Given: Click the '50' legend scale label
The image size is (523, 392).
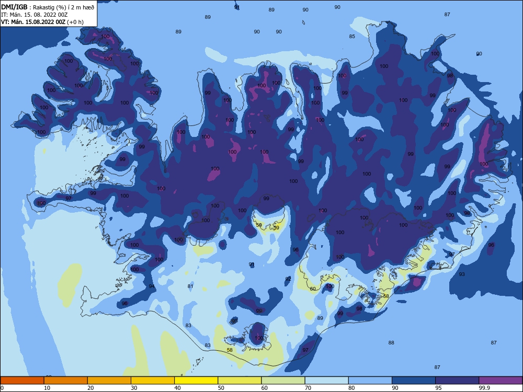Looking at the screenshot, I should tap(221, 388).
